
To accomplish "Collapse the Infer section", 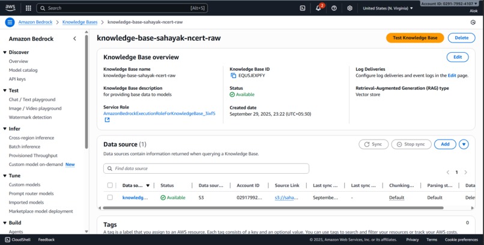I will coord(5,129).
